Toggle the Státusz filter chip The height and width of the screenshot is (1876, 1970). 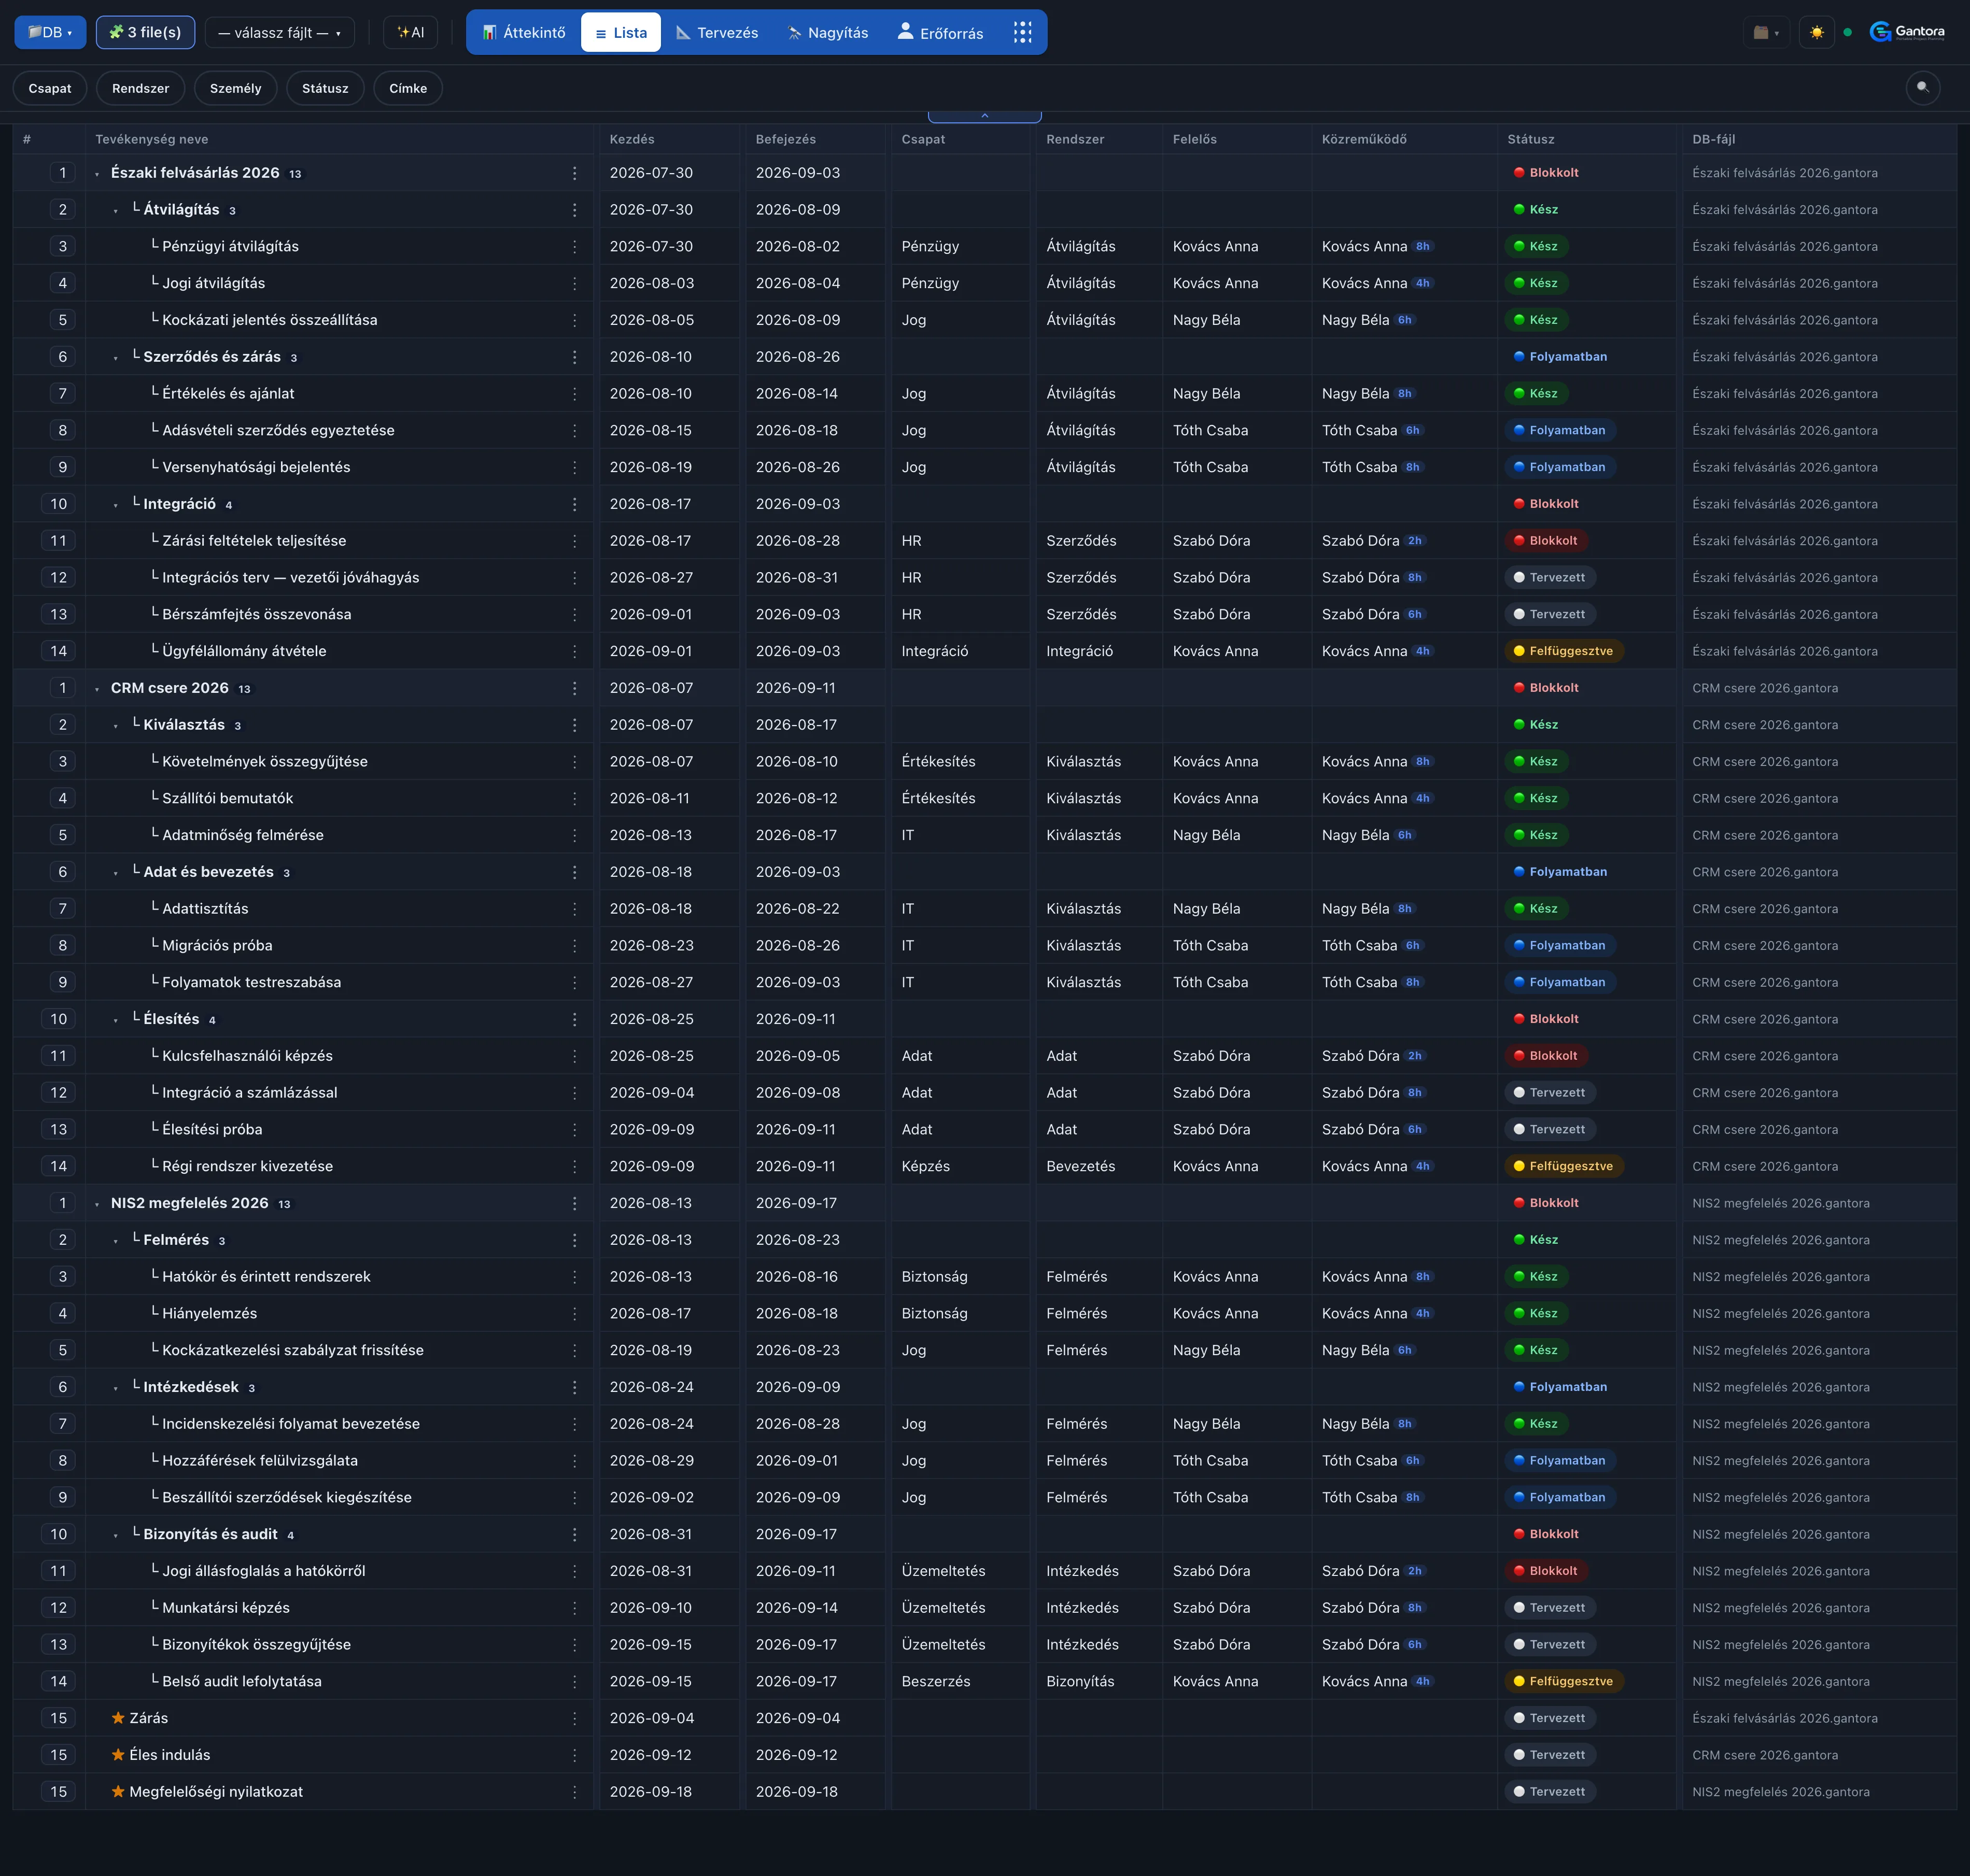325,88
